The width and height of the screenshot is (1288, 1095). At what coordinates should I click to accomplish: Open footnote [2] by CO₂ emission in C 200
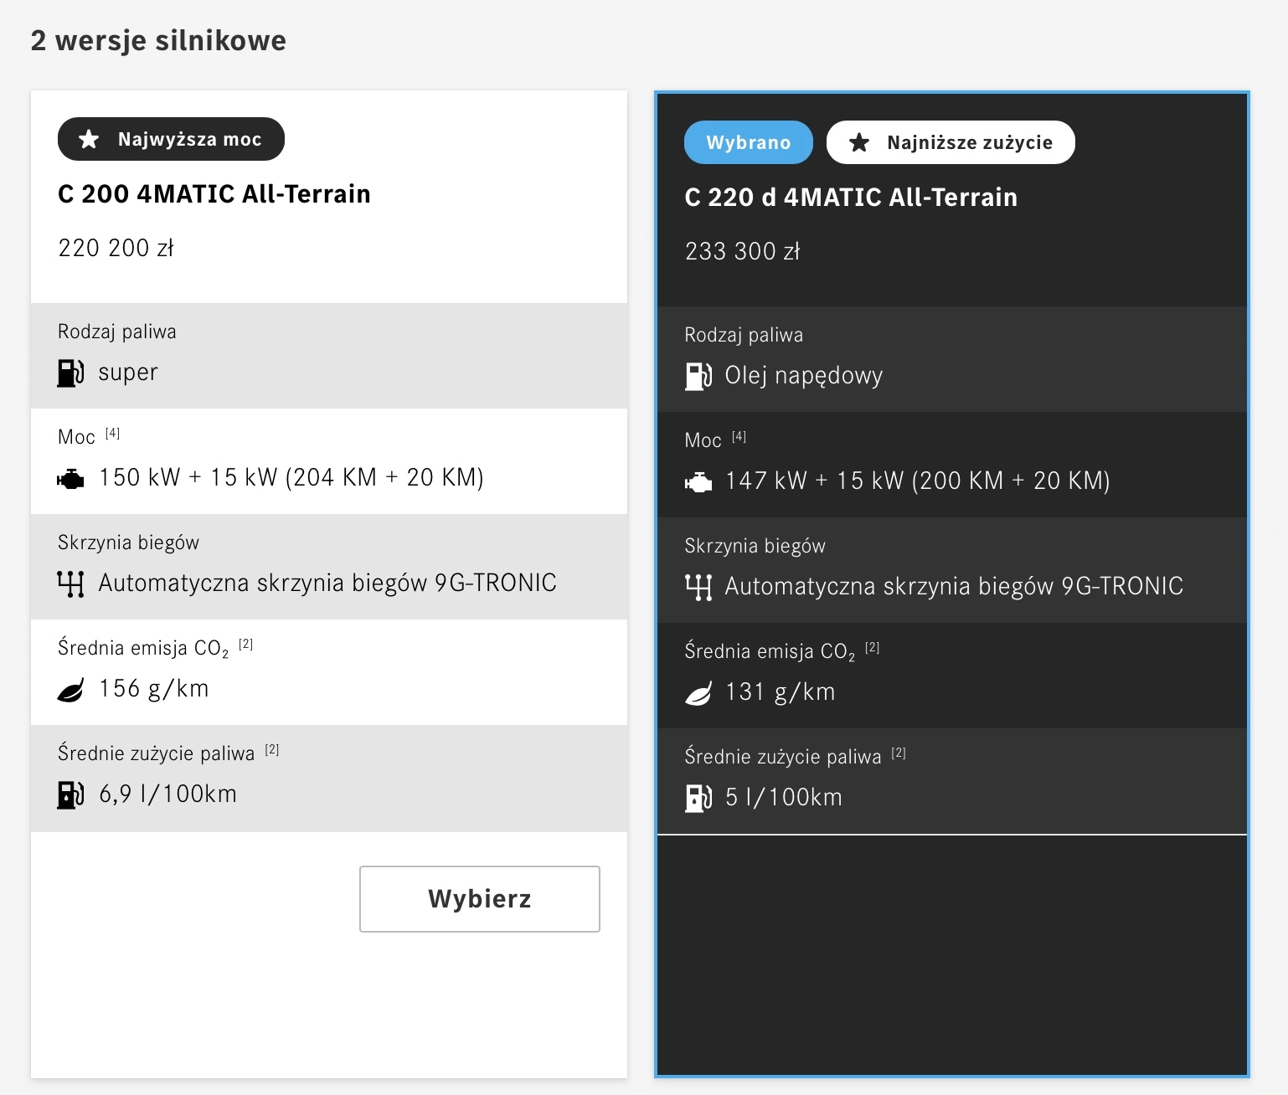click(245, 645)
